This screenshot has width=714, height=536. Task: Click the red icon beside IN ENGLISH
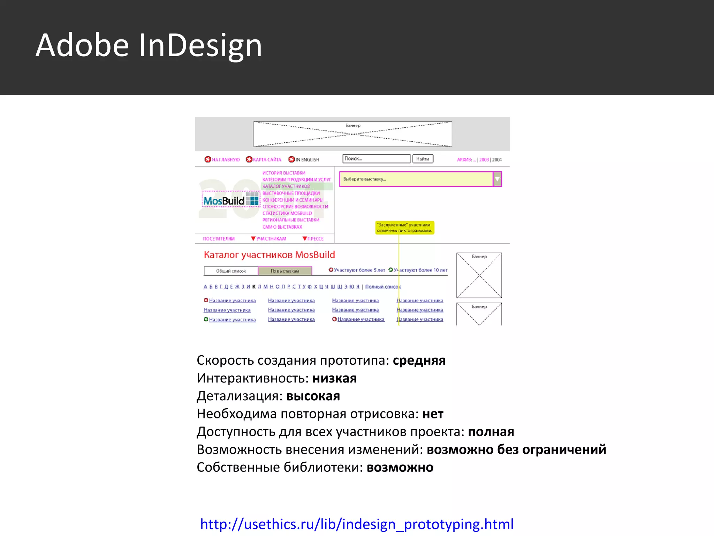291,159
